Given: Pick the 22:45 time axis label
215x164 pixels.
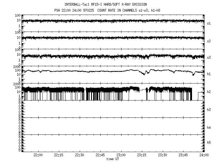Looking at the screenshot, I should (100, 155).
